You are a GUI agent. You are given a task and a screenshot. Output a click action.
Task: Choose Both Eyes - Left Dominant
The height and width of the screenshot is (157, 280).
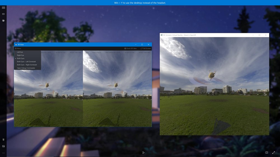[26, 62]
